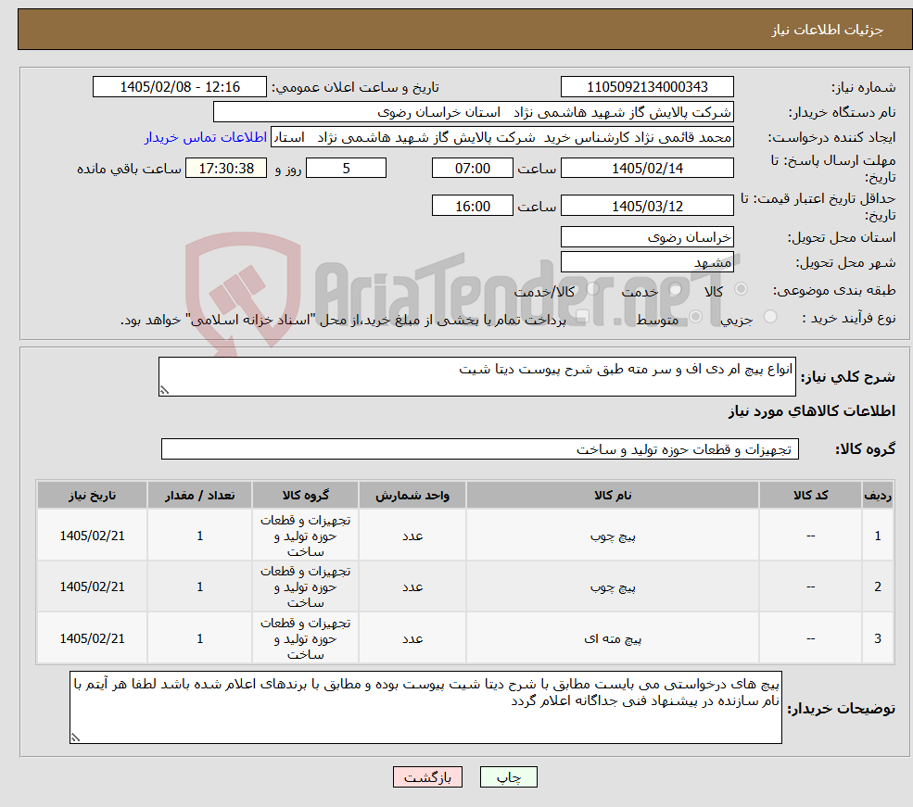The width and height of the screenshot is (913, 807).
Task: Click the need date 1405/02/21 in row 1
Action: pyautogui.click(x=92, y=536)
